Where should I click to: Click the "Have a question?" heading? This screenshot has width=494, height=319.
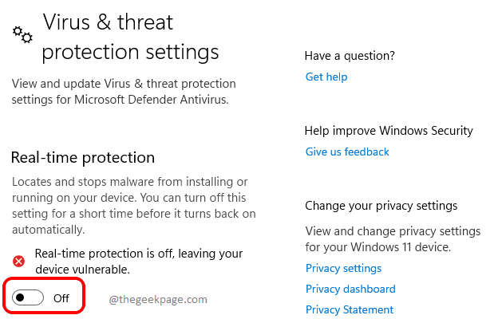(x=350, y=56)
